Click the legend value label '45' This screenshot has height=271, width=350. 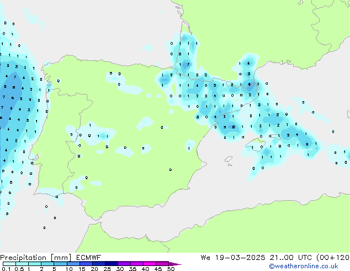pos(158,269)
